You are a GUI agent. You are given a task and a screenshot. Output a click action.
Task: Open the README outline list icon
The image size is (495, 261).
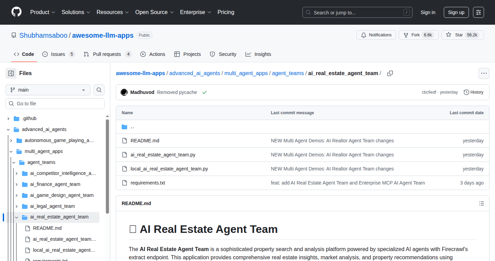482,203
